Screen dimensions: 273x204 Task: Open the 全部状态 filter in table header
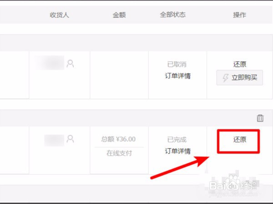click(173, 15)
